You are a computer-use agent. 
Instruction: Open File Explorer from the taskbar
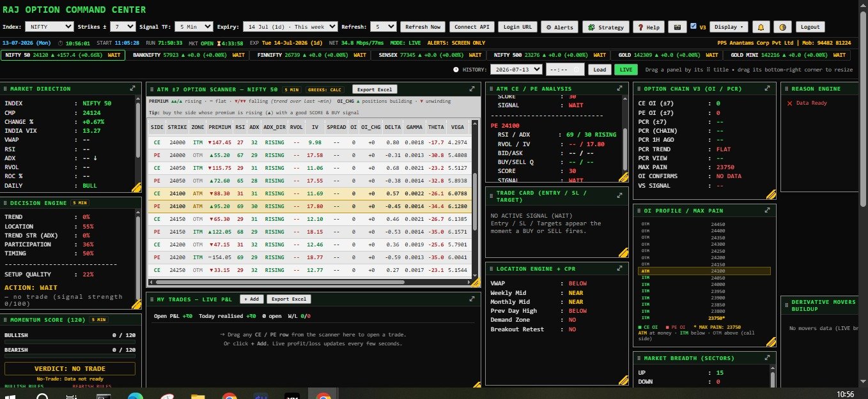[x=198, y=397]
